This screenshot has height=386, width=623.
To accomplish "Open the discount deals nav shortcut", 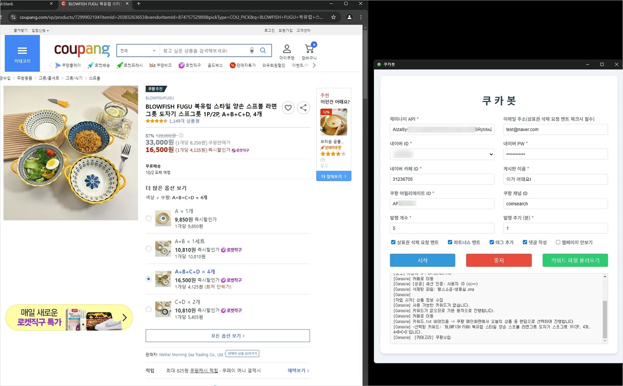I will click(243, 65).
